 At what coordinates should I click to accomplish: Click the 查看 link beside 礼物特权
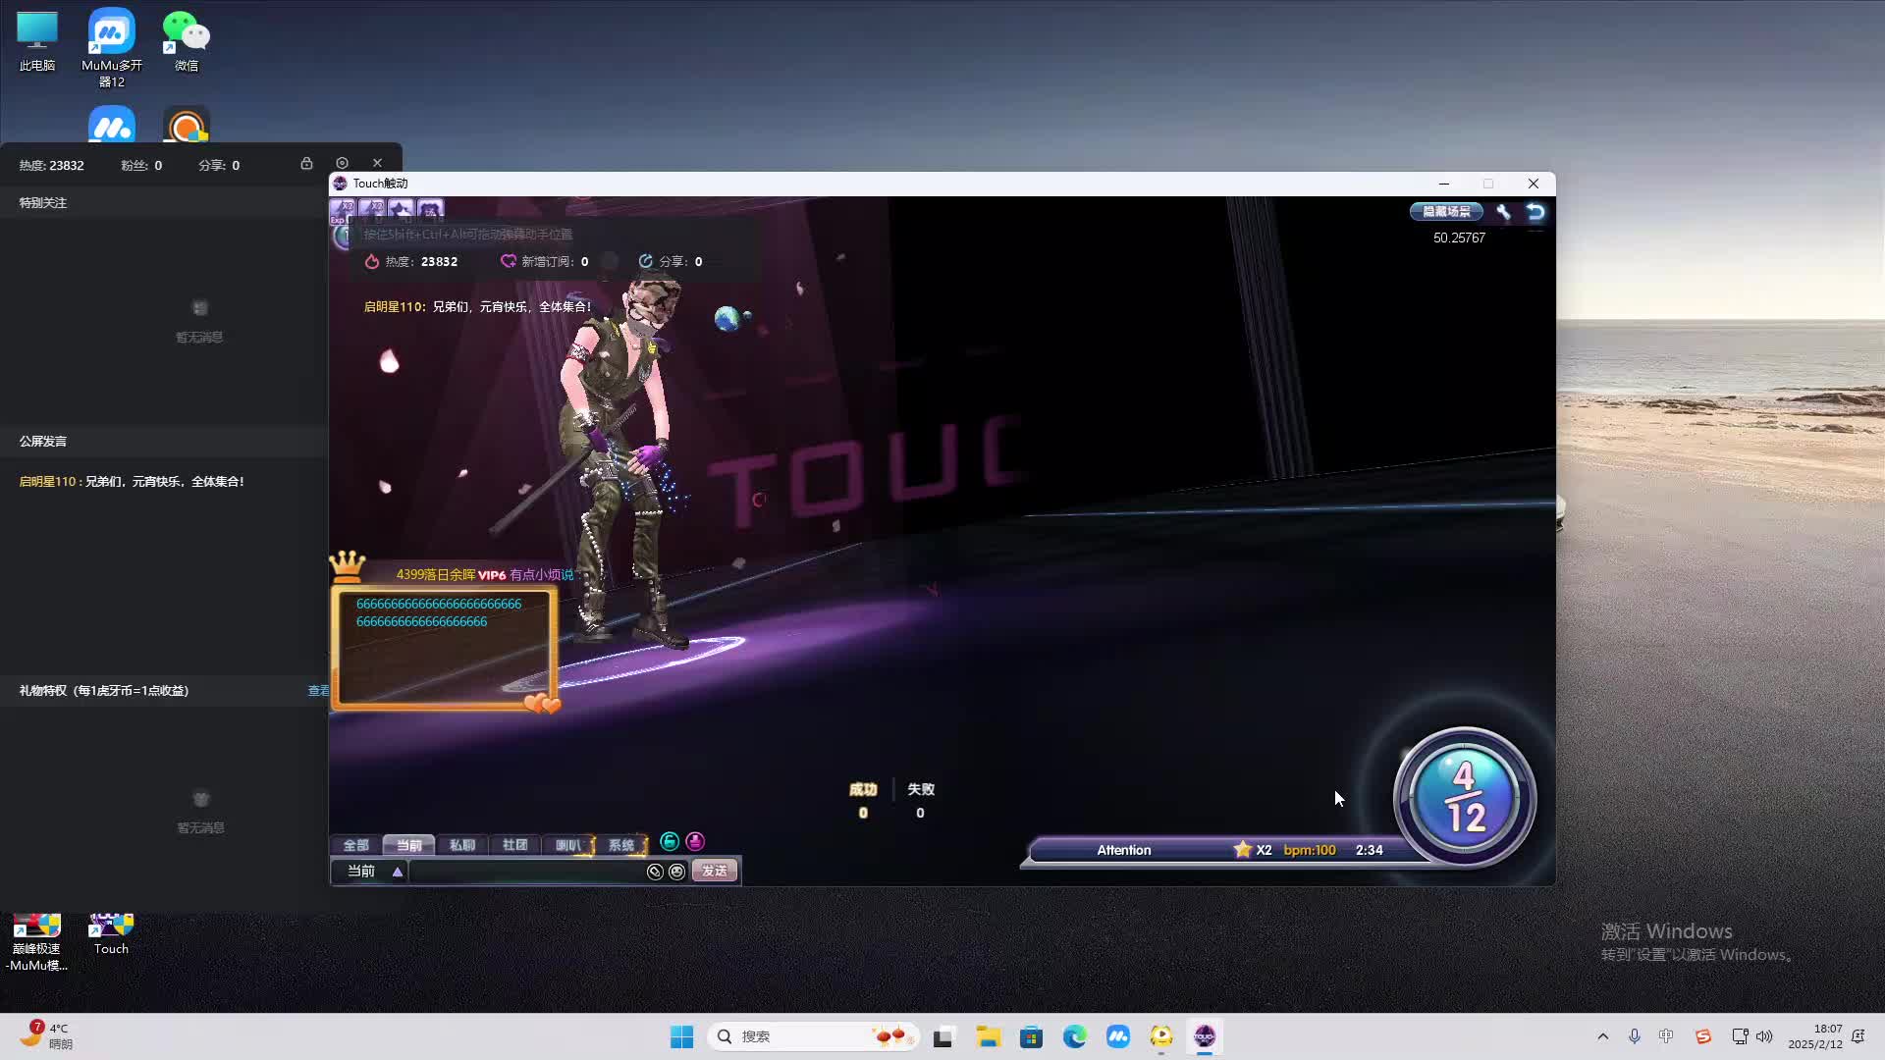(x=318, y=691)
